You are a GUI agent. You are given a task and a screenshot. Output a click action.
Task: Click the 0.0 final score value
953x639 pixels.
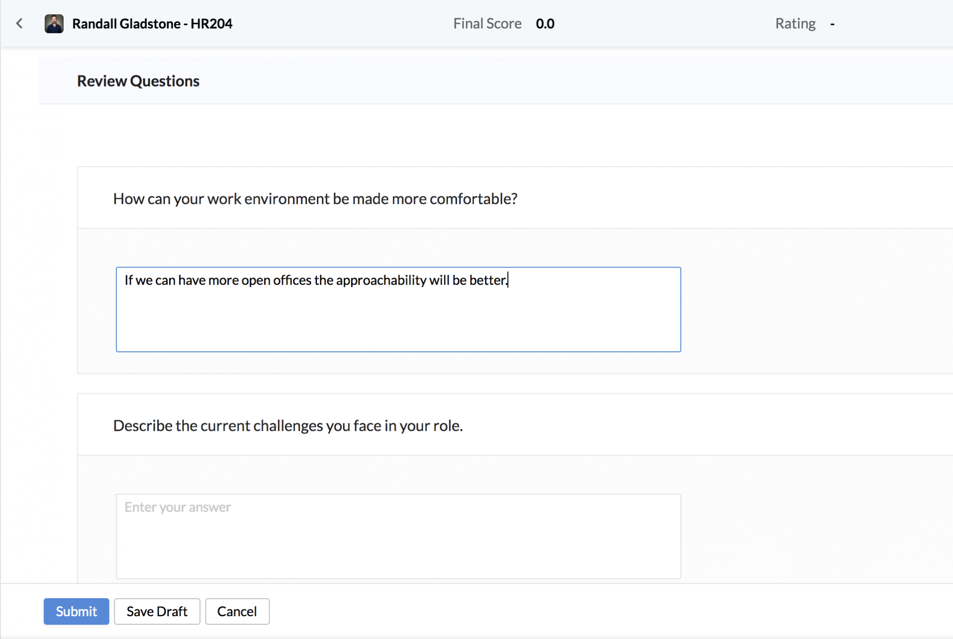(545, 23)
